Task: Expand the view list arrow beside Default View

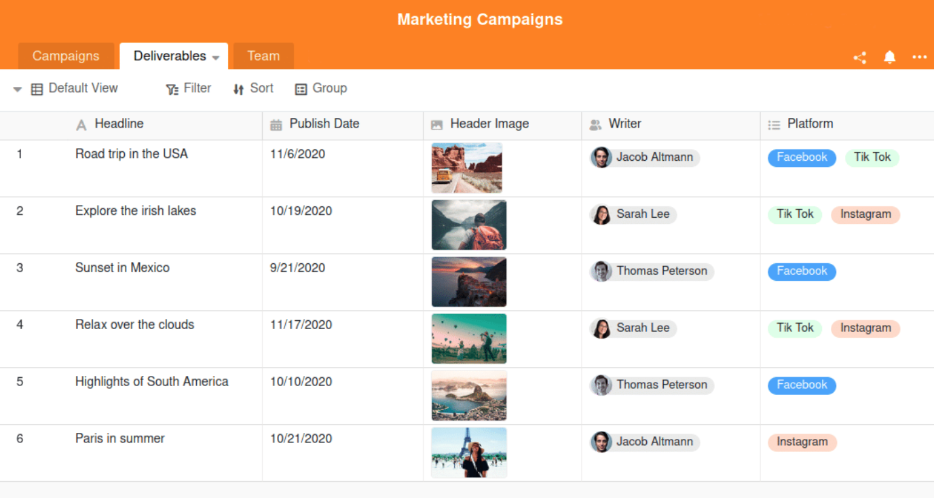Action: point(18,89)
